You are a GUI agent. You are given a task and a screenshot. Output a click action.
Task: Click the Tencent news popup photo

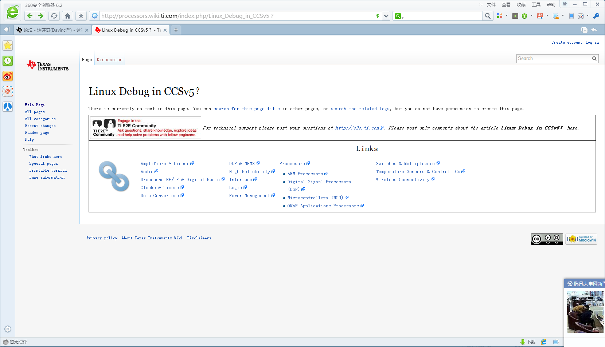coord(585,312)
